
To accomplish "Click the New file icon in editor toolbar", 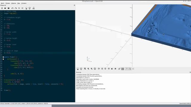I will pos(2,8).
